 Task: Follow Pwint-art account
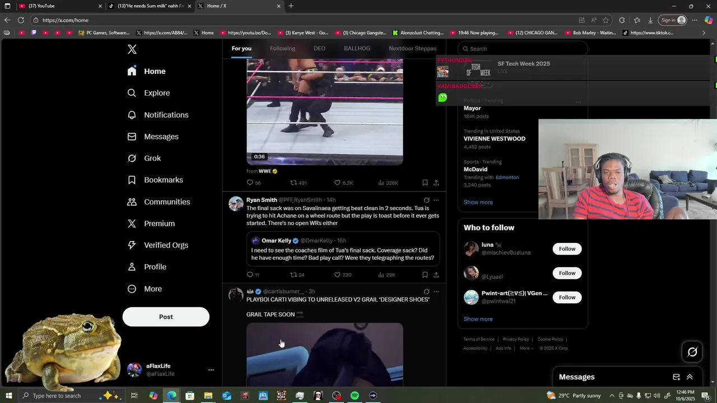coord(567,297)
